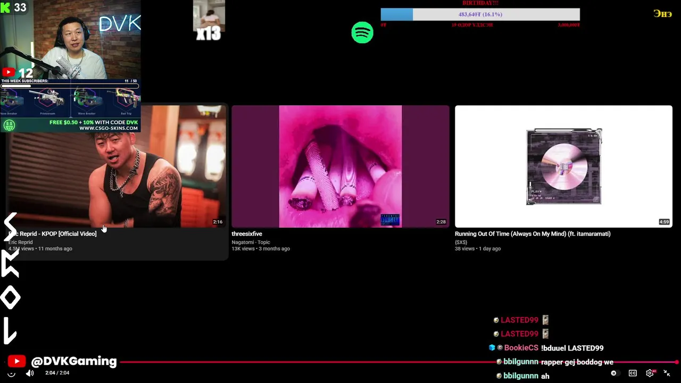Screen dimensions: 681x383
Task: Click the 'Running Out Of Time (Always On My Mind)' title
Action: tap(533, 234)
